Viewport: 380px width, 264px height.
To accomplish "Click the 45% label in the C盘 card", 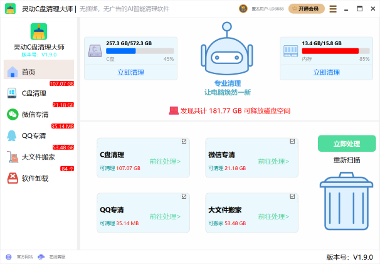I will 169,59.
